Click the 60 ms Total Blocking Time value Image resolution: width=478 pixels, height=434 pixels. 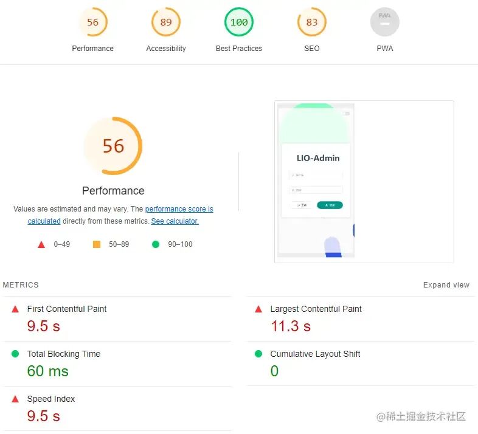click(48, 371)
